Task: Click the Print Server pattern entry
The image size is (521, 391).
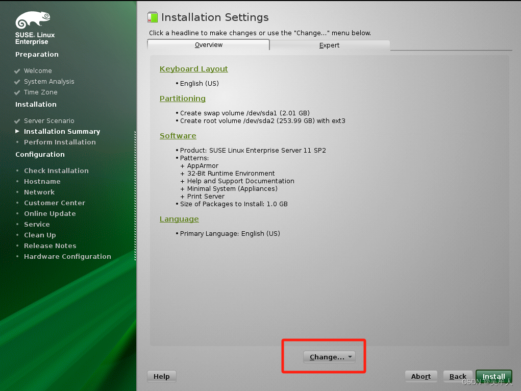Action: (206, 196)
